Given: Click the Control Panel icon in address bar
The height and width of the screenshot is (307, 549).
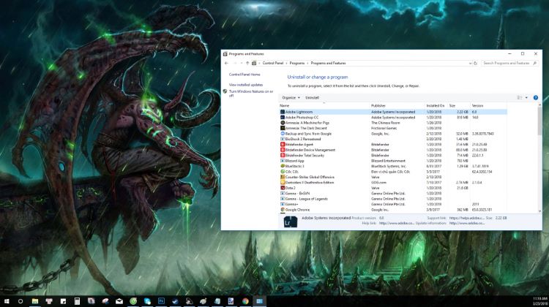Looking at the screenshot, I should [254, 64].
